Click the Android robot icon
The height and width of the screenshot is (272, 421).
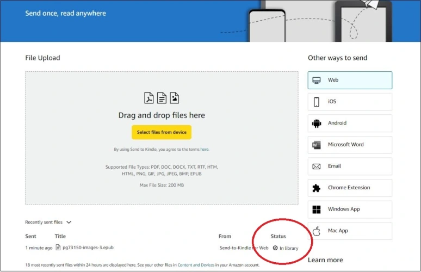(317, 123)
